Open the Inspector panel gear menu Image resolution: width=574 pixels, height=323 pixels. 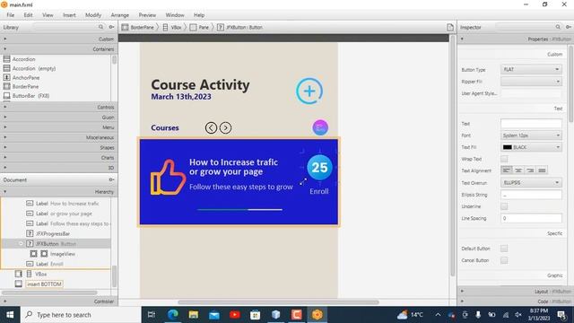pyautogui.click(x=569, y=27)
